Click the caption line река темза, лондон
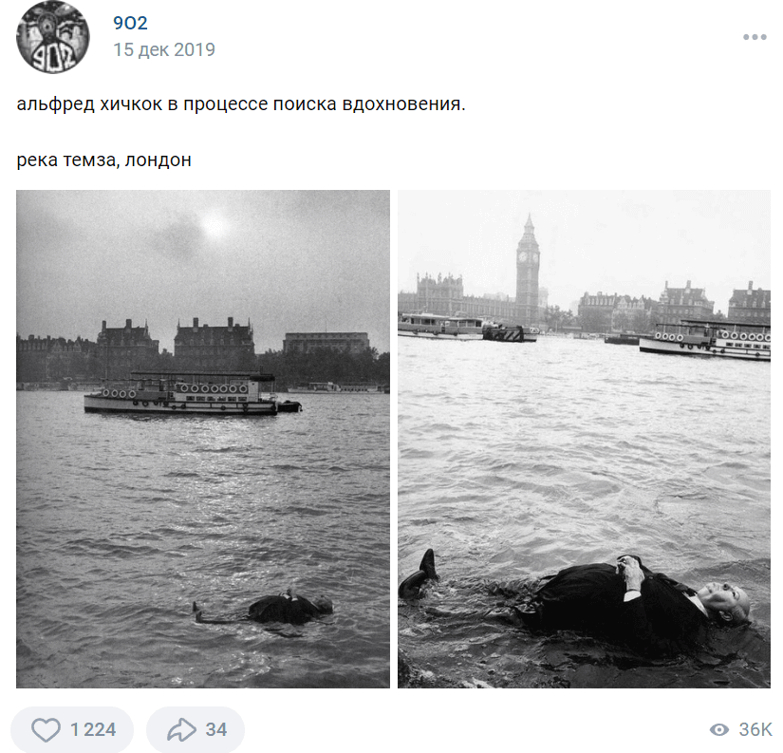 (x=103, y=160)
